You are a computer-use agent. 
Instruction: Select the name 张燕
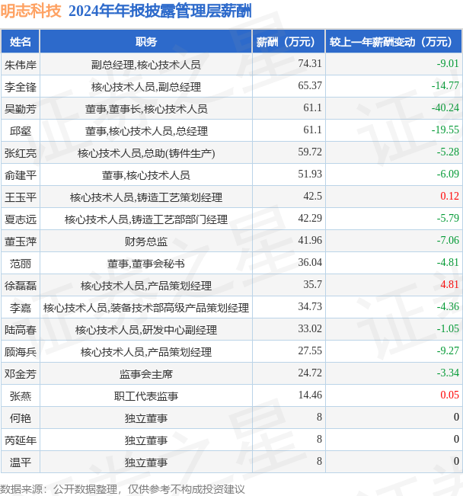(x=21, y=396)
